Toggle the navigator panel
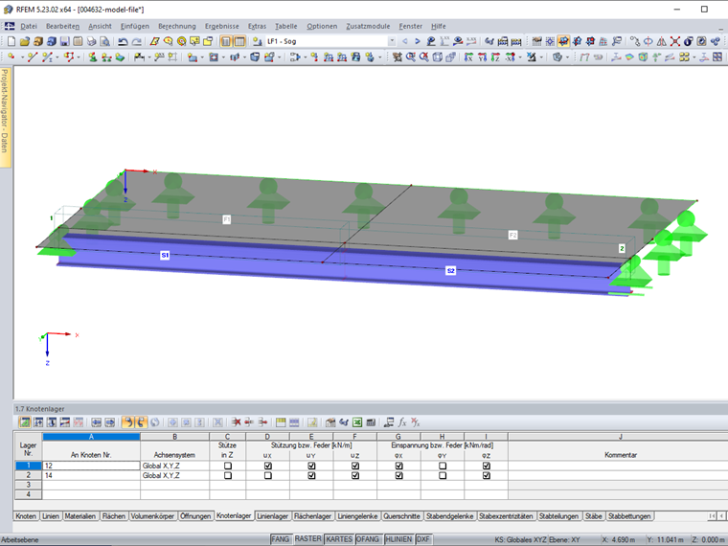 226,41
